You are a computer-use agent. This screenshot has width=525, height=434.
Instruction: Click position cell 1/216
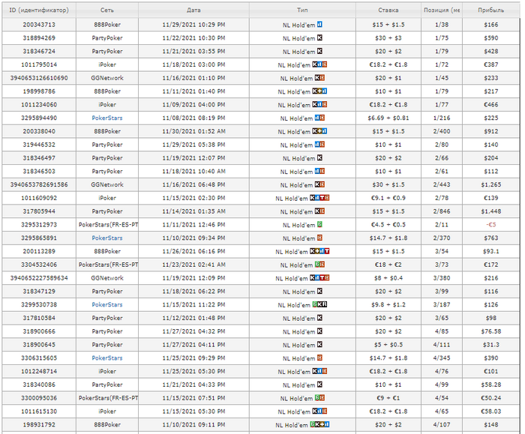click(x=442, y=118)
